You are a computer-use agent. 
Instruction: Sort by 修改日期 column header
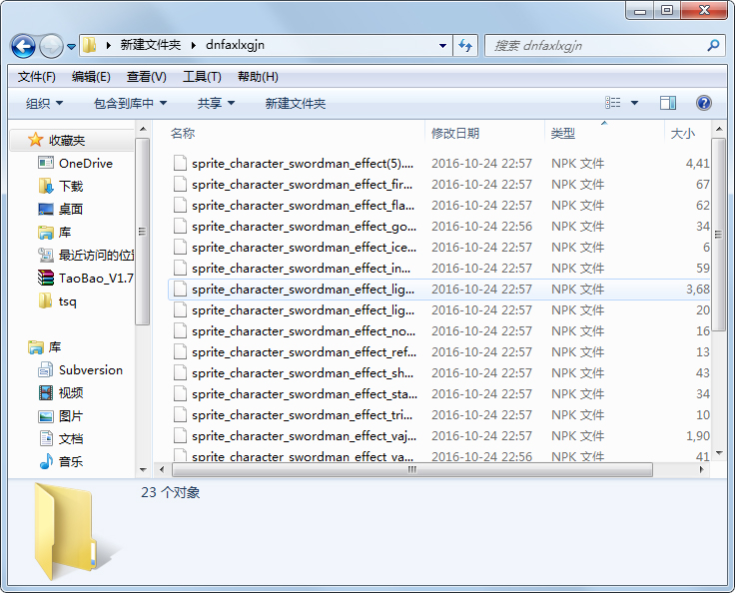[x=455, y=133]
